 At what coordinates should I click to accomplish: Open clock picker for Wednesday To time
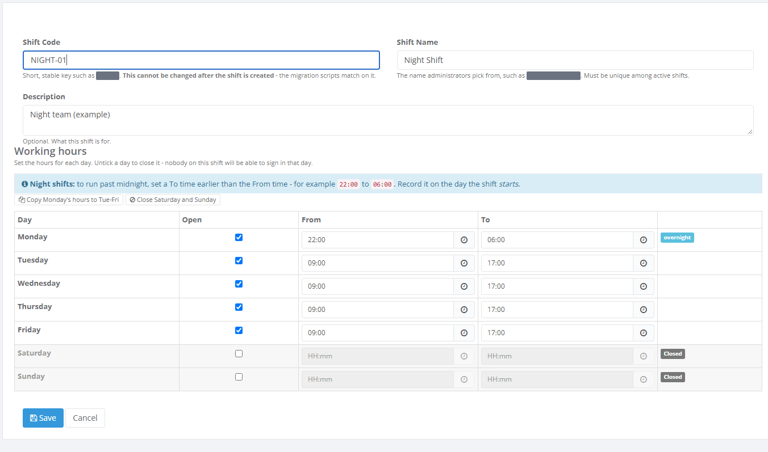point(644,286)
